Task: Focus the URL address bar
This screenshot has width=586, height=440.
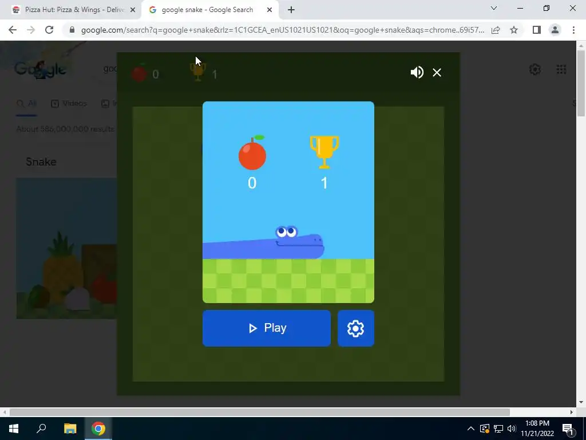Action: tap(282, 30)
